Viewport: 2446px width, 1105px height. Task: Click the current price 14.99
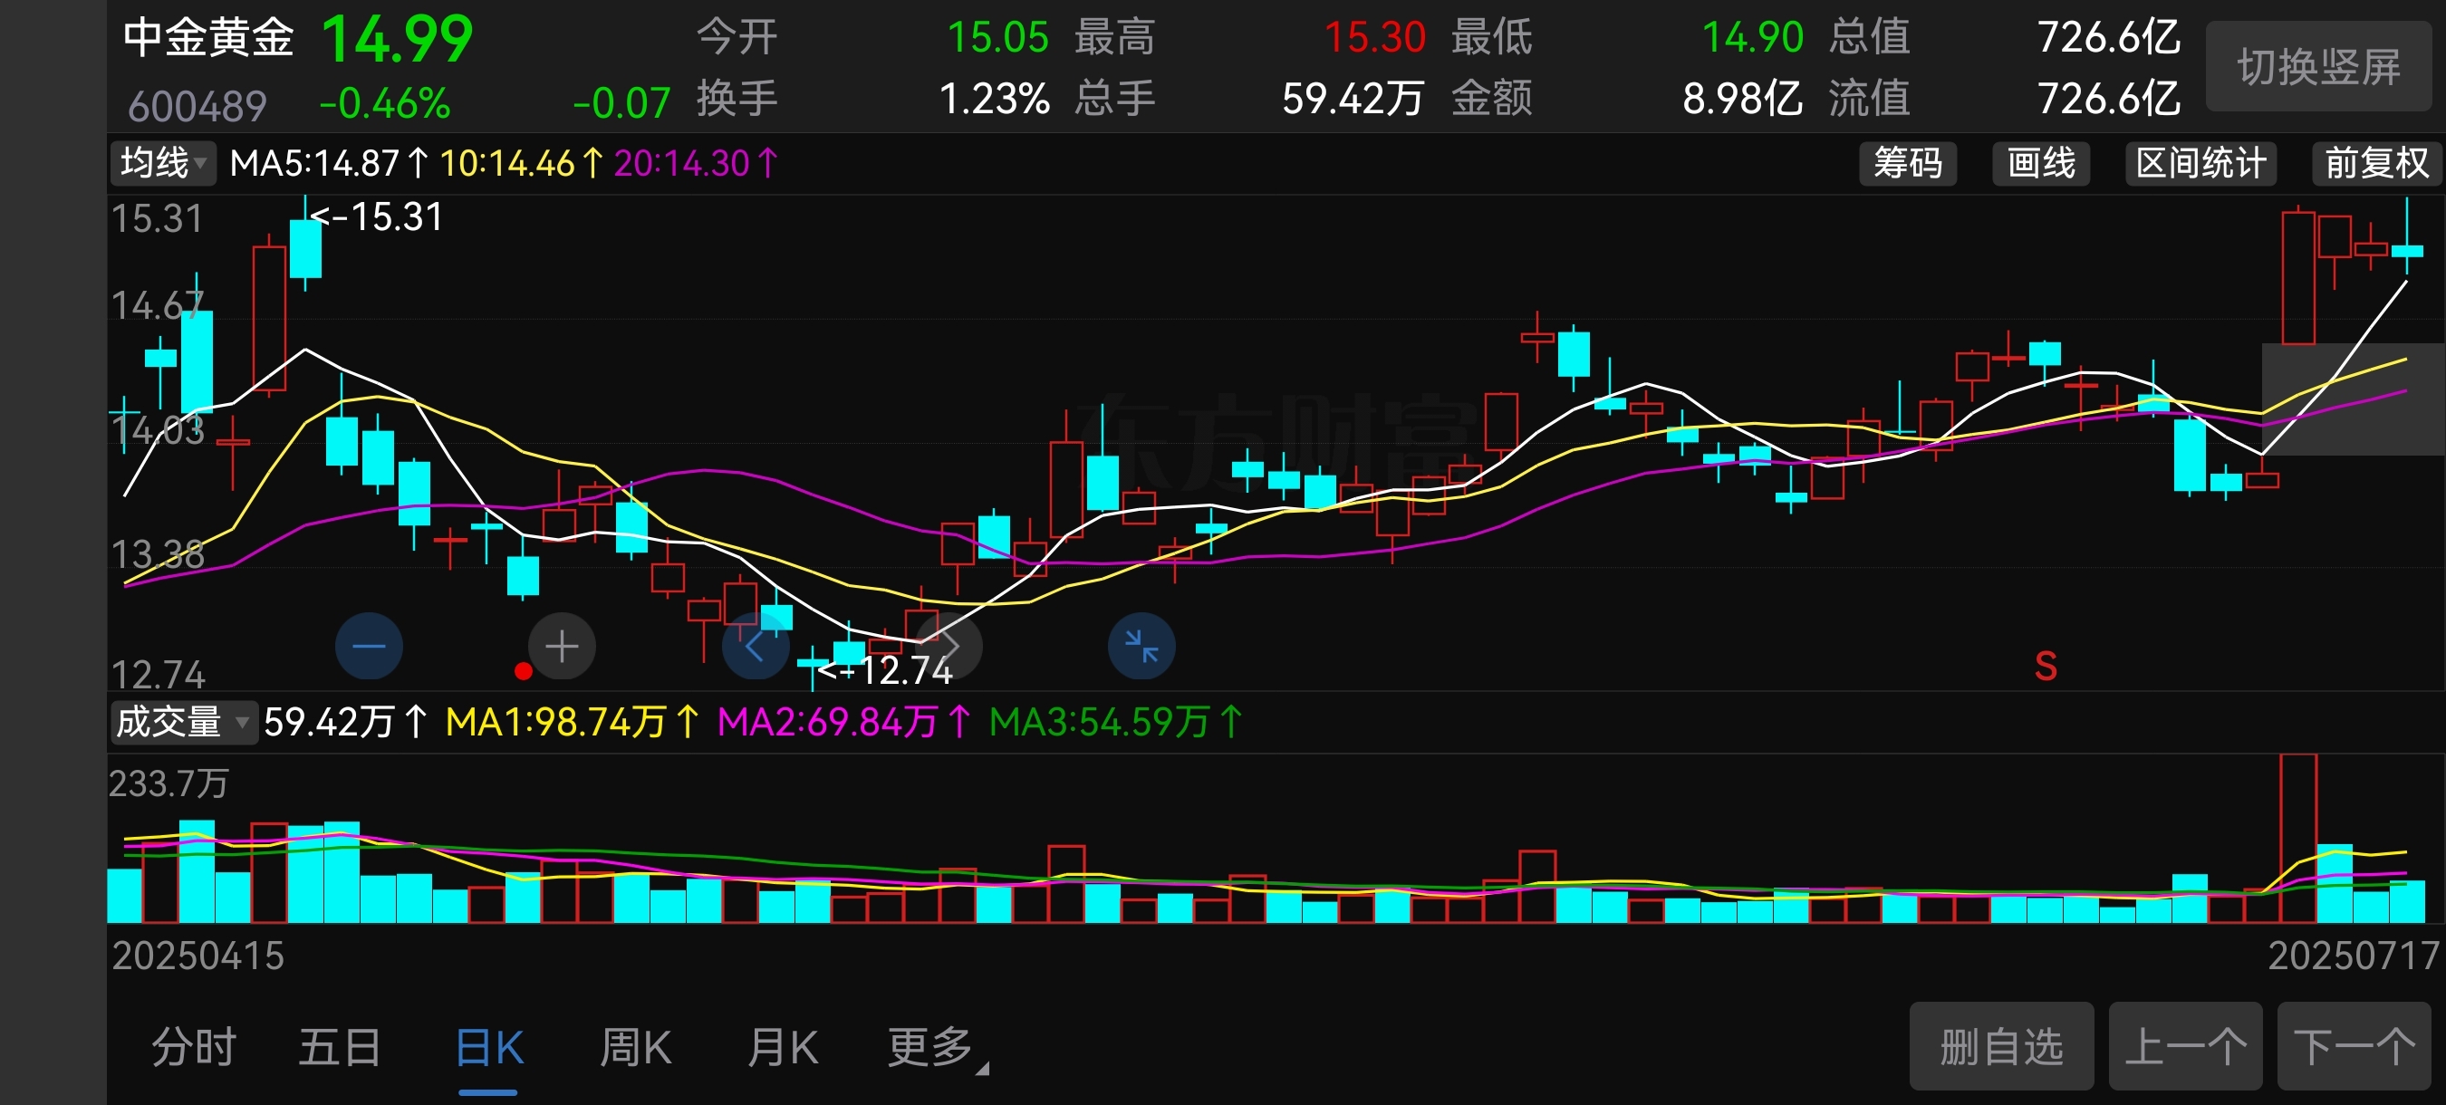coord(397,40)
